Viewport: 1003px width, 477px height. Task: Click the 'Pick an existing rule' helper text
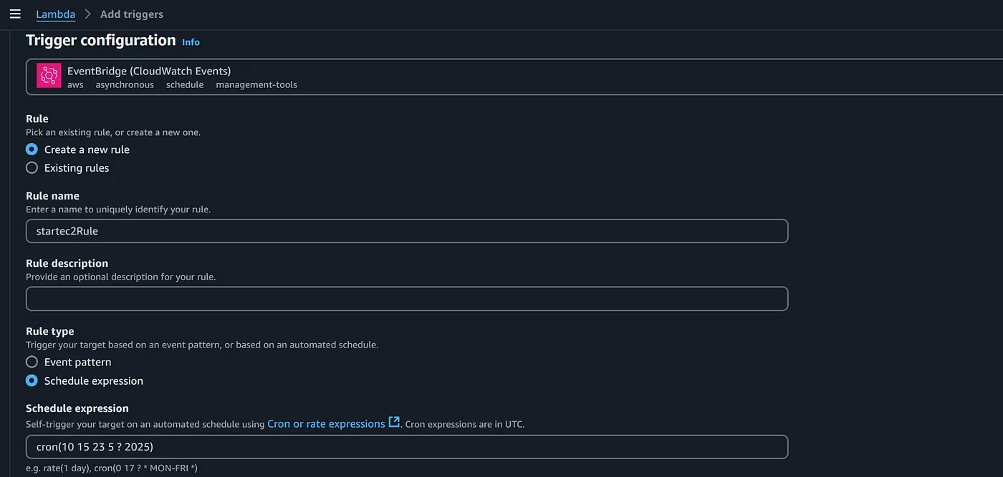[x=113, y=132]
